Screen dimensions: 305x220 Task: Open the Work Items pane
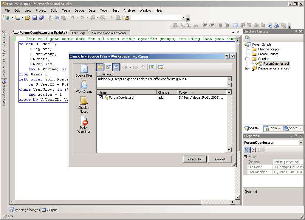84,87
